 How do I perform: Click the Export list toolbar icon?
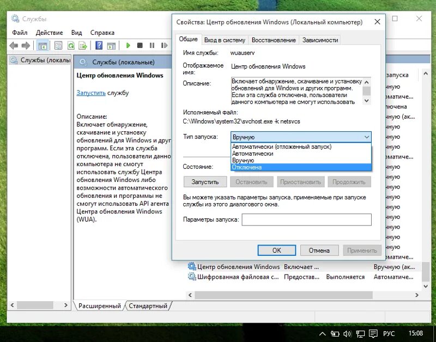pyautogui.click(x=83, y=45)
